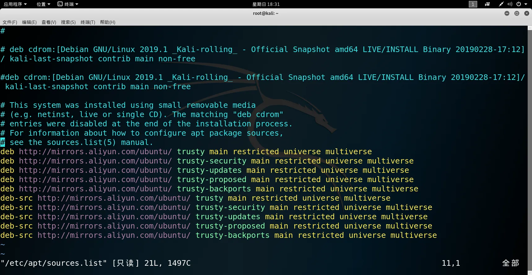Click 'trusty-backports' in the deb-src line

point(233,235)
